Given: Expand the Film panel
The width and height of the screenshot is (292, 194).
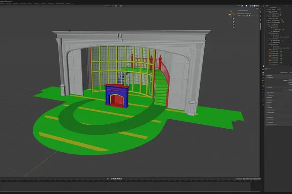Looking at the screenshot, I should coord(268,115).
